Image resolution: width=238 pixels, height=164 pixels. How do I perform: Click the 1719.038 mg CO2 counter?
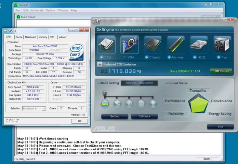tap(121, 71)
